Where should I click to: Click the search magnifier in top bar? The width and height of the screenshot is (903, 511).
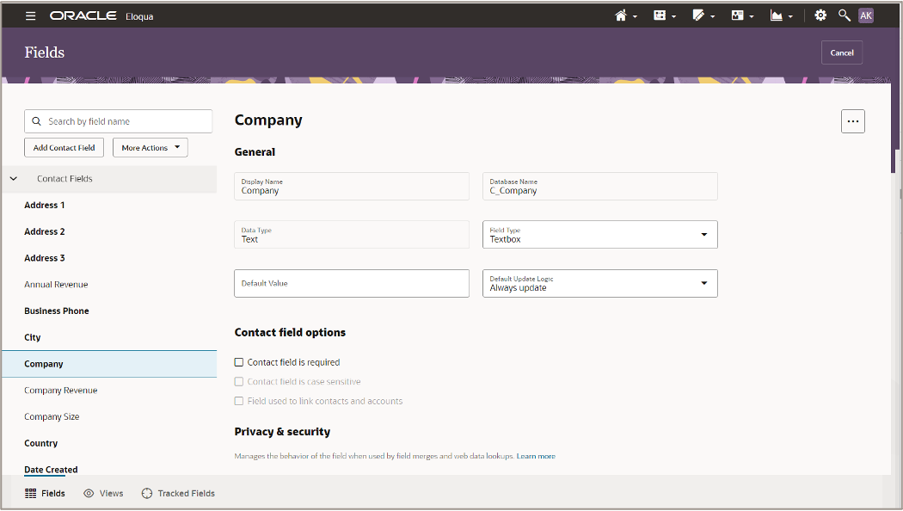pyautogui.click(x=844, y=15)
